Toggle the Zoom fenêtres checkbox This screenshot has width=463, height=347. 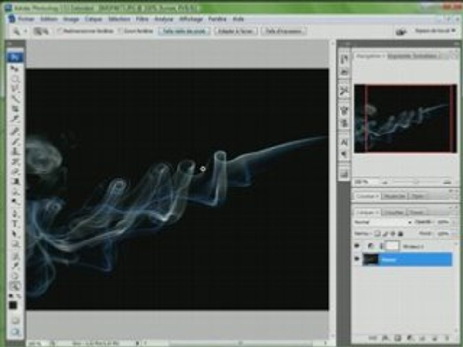coord(120,31)
